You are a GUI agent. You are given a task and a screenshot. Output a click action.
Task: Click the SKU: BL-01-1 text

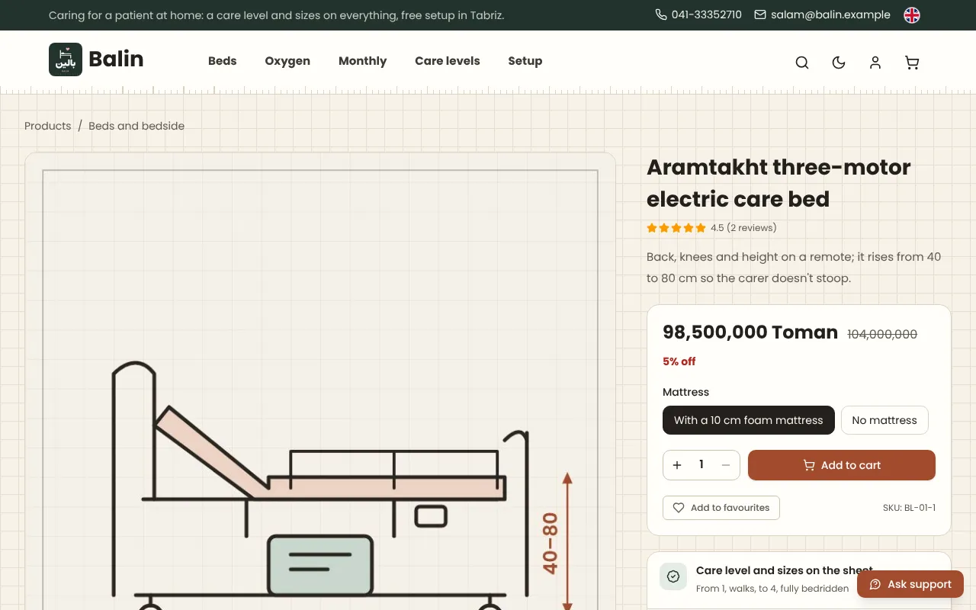pyautogui.click(x=909, y=508)
